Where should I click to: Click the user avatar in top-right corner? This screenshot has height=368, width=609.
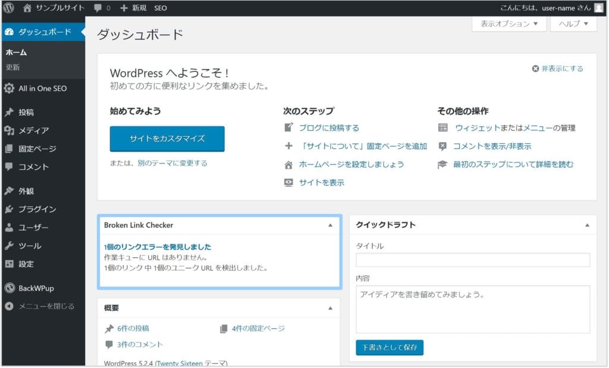tap(599, 8)
